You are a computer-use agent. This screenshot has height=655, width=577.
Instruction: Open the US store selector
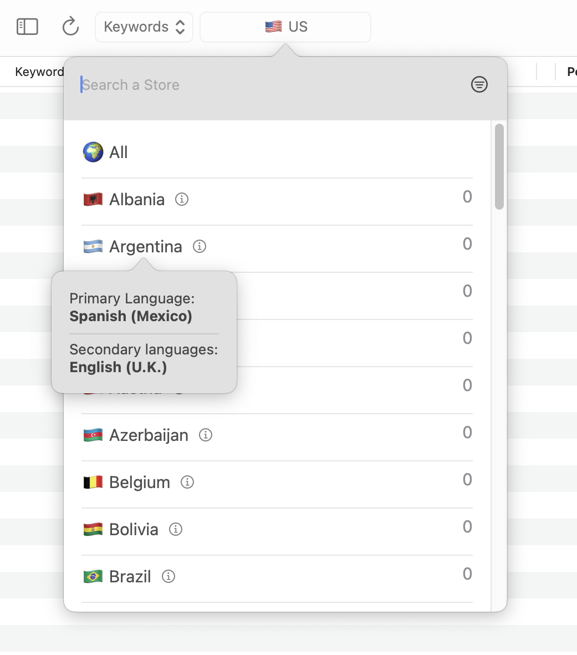coord(285,27)
